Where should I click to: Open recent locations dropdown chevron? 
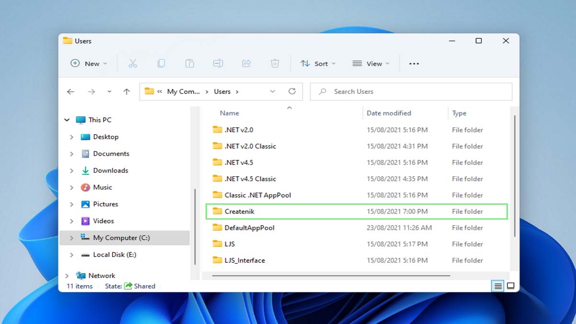109,91
